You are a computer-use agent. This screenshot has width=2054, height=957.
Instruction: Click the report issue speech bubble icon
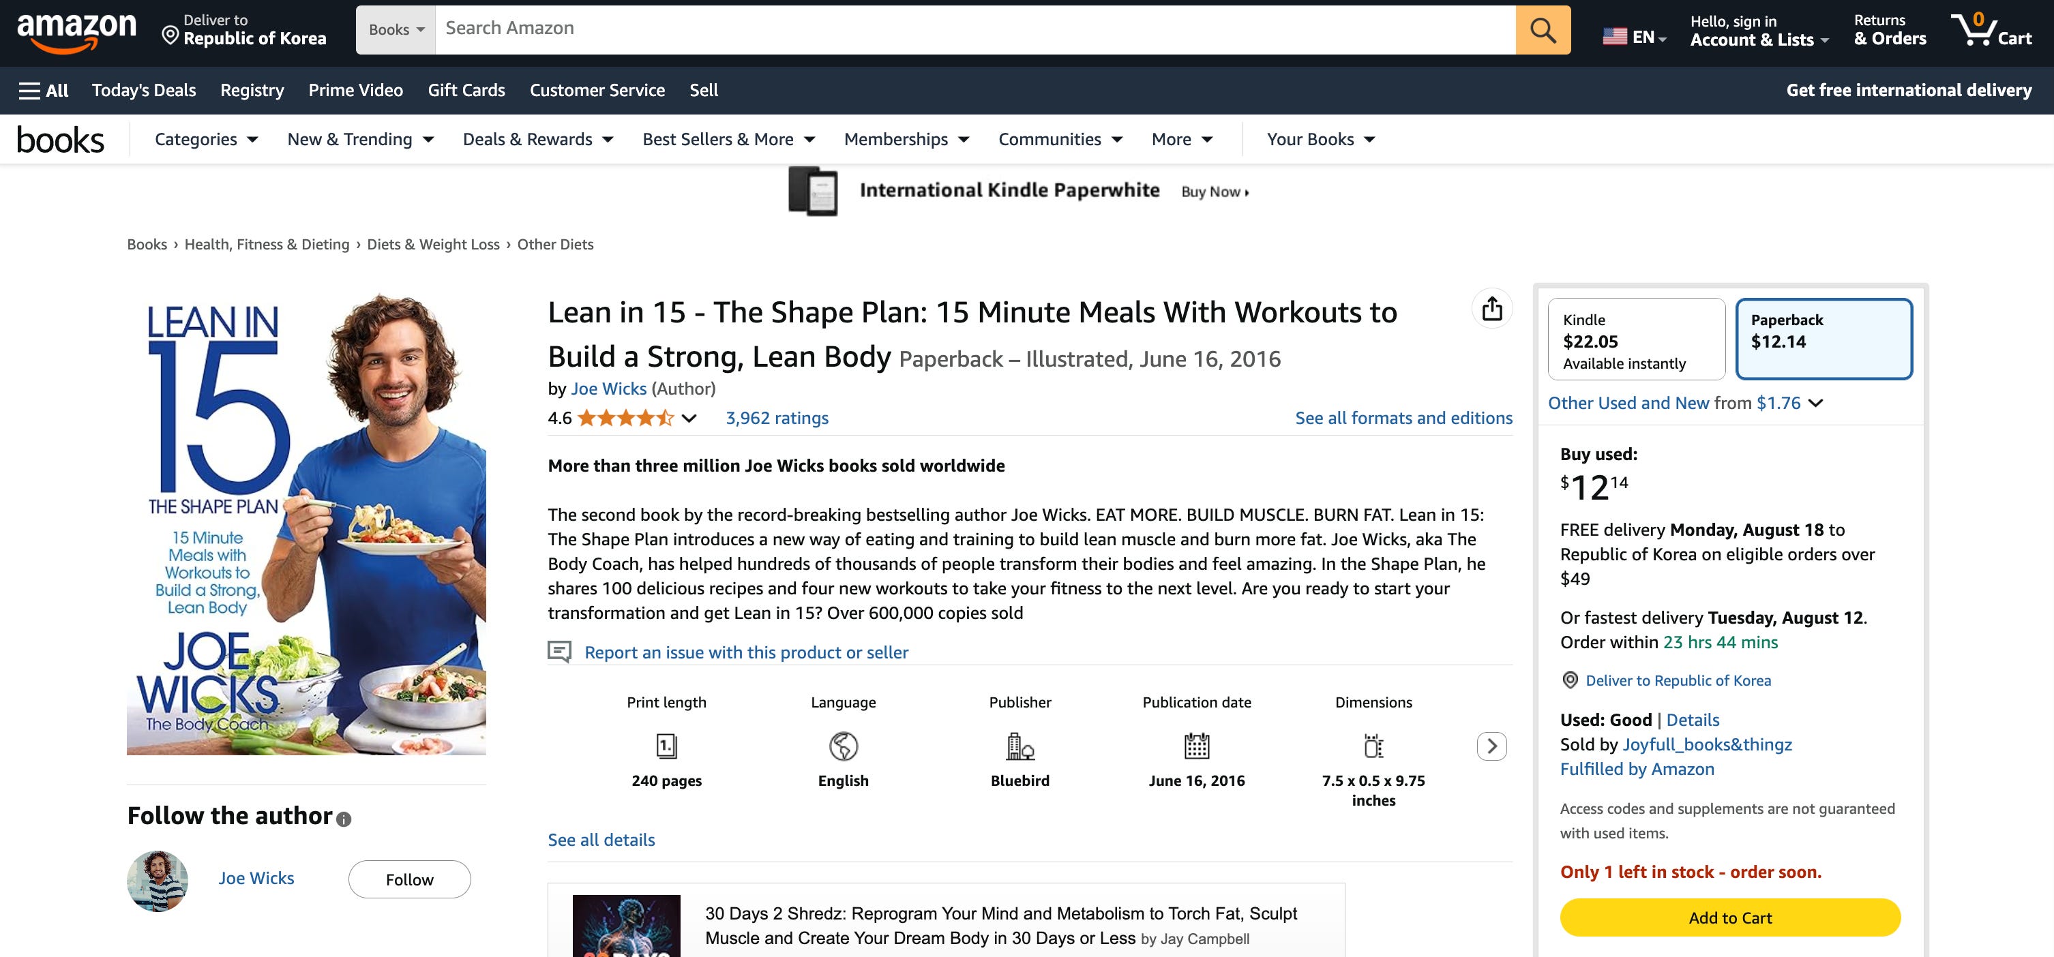click(560, 652)
